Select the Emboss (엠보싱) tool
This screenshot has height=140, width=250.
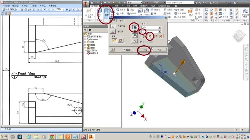pos(131,14)
